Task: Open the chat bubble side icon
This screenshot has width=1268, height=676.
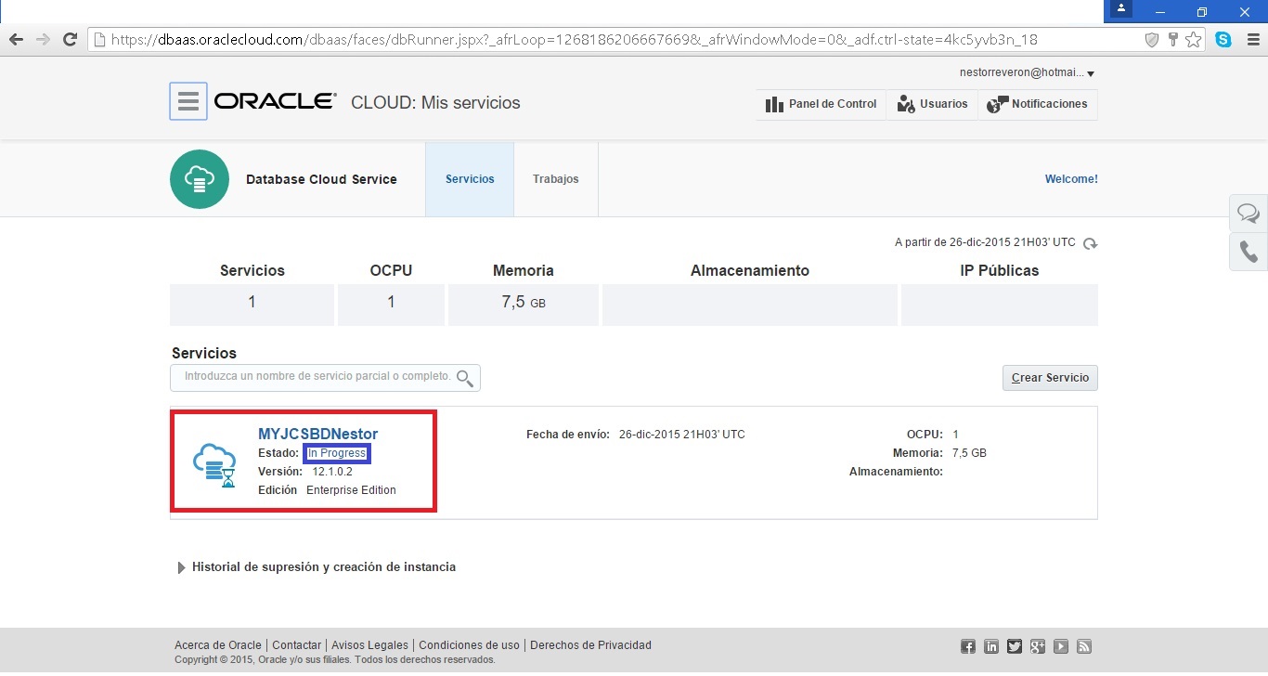Action: coord(1249,214)
